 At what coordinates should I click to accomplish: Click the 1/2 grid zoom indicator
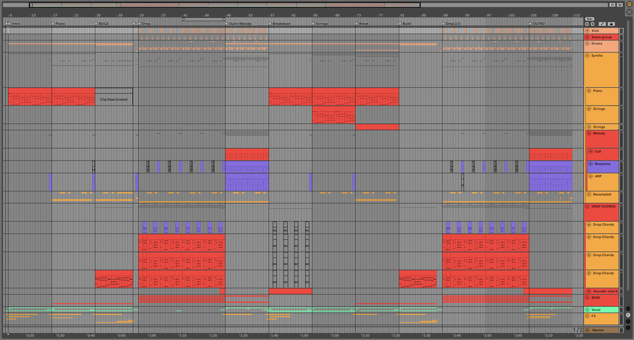point(578,330)
